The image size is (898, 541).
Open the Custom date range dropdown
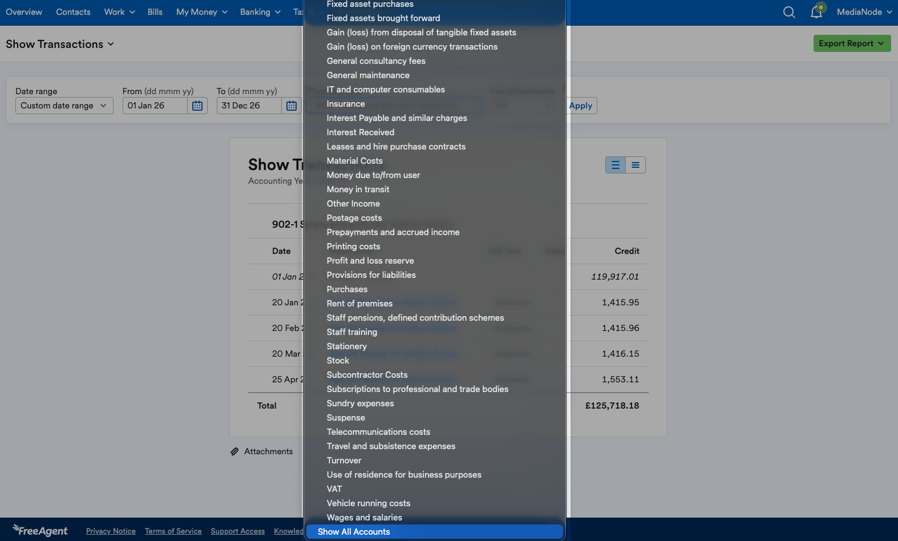click(x=64, y=106)
